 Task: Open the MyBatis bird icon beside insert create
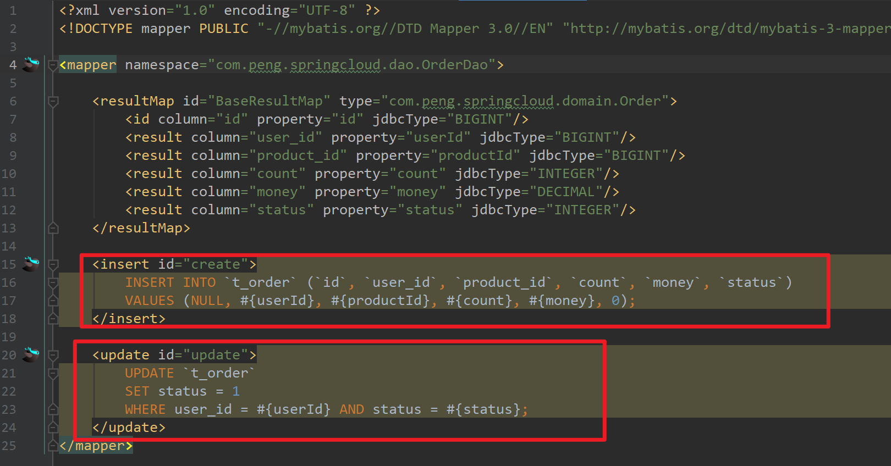[31, 264]
